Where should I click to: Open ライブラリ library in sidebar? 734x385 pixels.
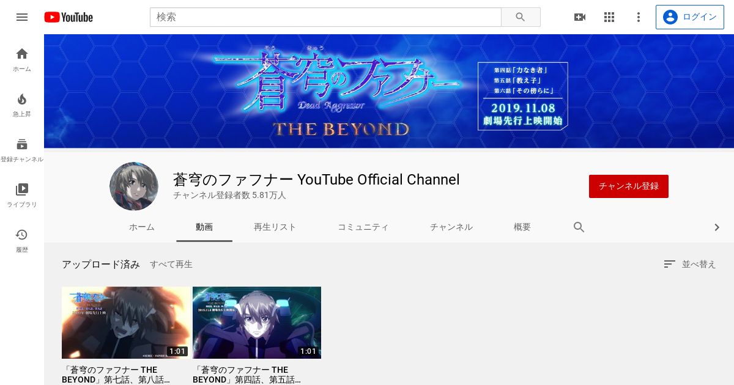(22, 196)
